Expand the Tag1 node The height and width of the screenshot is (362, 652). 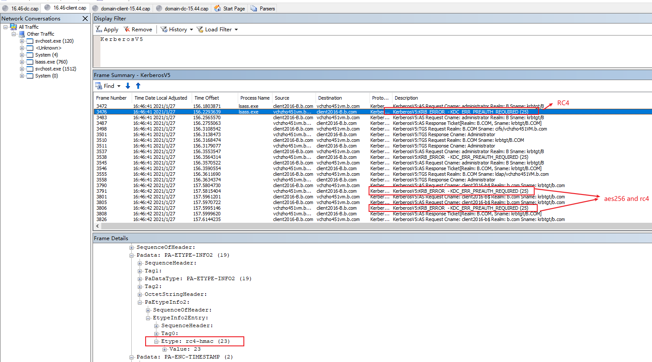(140, 271)
